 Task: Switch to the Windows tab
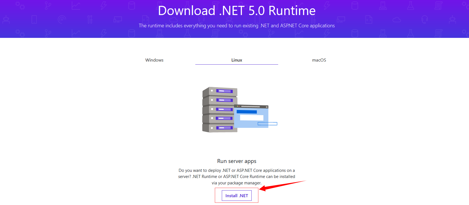(x=154, y=60)
